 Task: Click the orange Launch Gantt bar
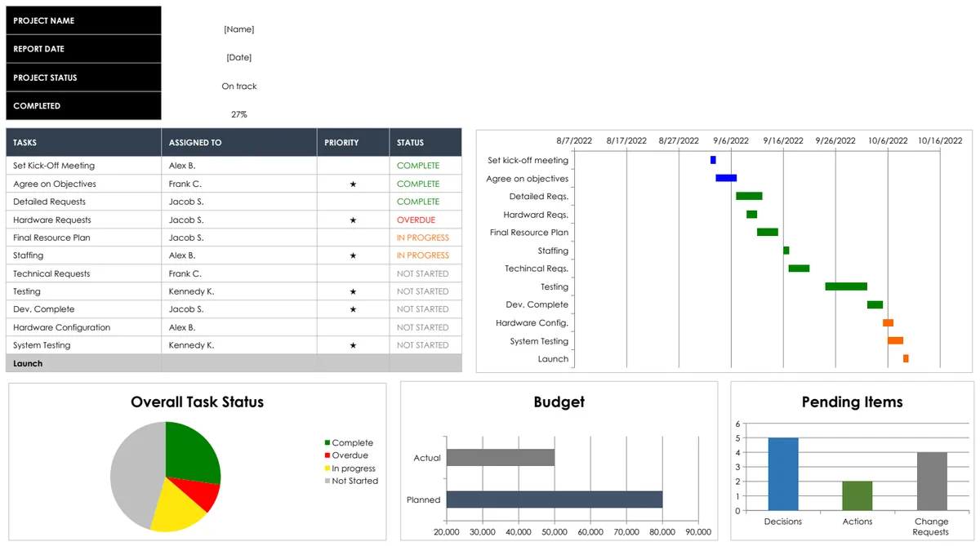tap(906, 358)
